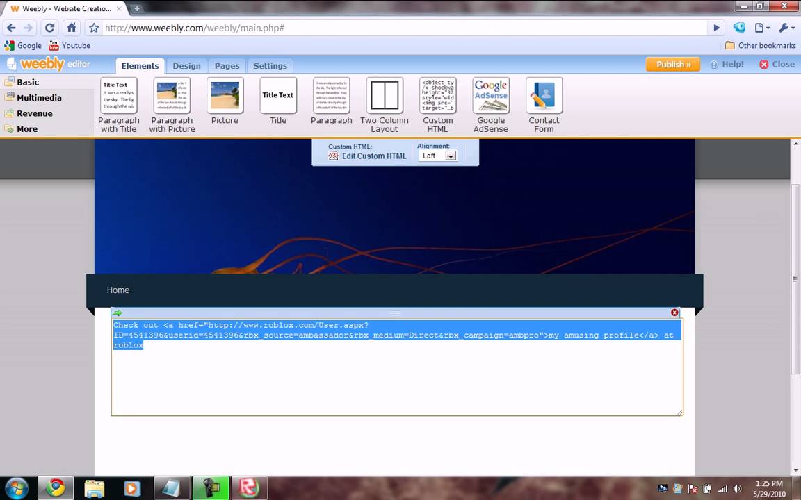Image resolution: width=801 pixels, height=500 pixels.
Task: Go back in the browser
Action: point(11,28)
